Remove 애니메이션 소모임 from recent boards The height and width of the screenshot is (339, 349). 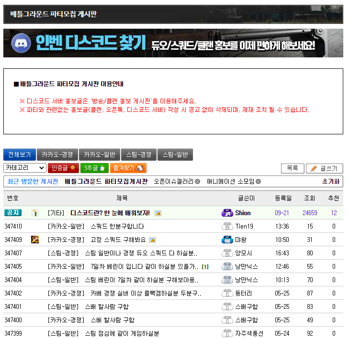click(x=258, y=182)
